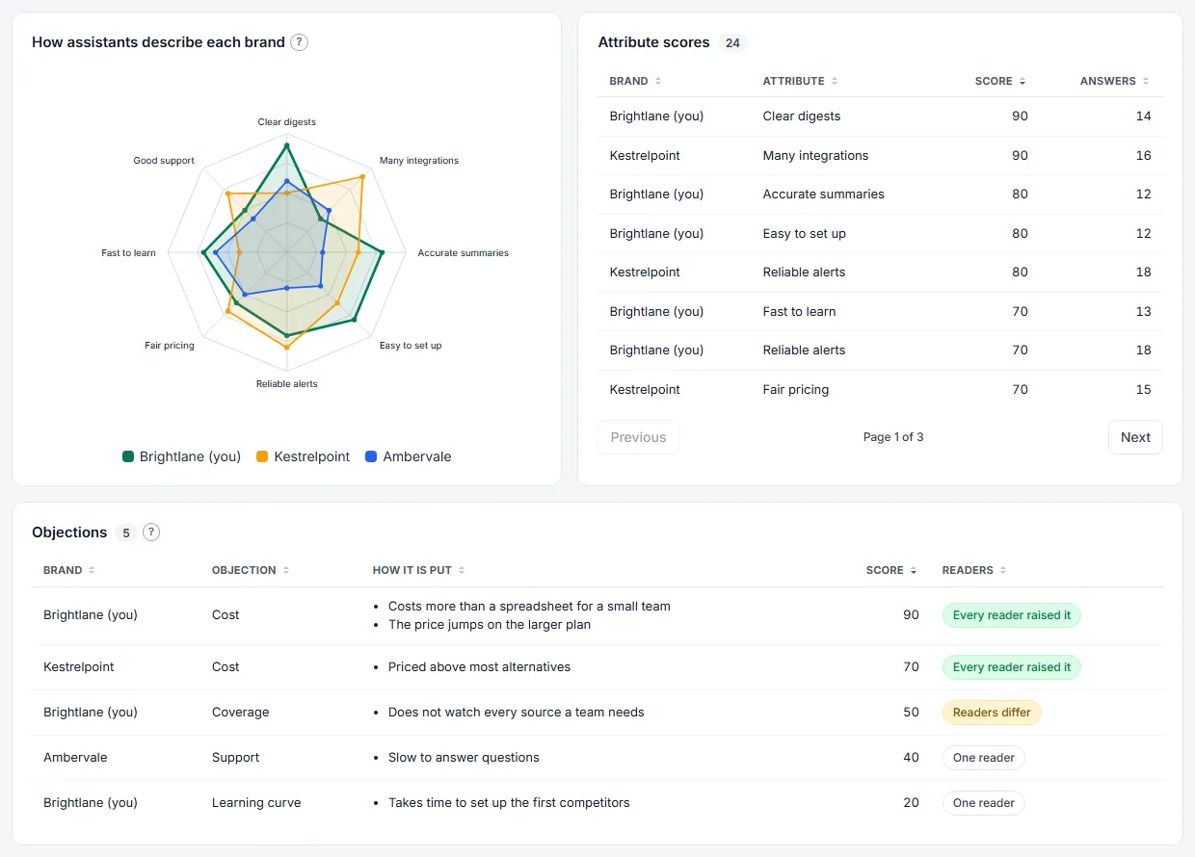Sort Objections by Score sort icon
This screenshot has width=1195, height=857.
[914, 571]
